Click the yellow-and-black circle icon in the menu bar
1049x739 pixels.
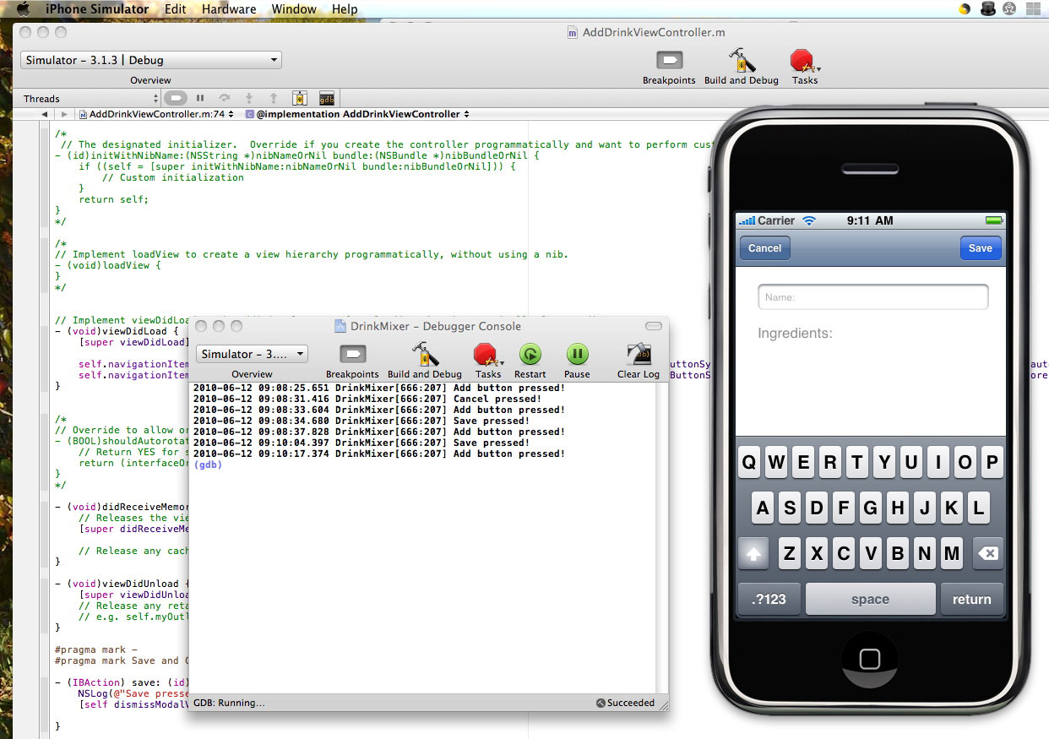point(965,9)
